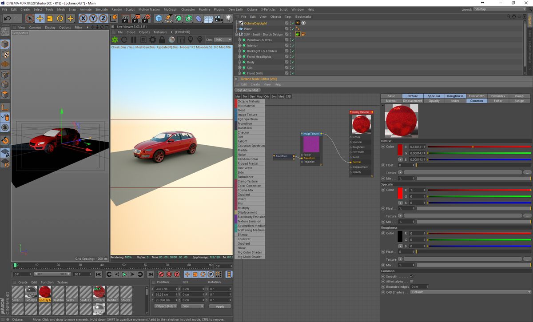Expand the Body group in the Object Manager

point(240,62)
